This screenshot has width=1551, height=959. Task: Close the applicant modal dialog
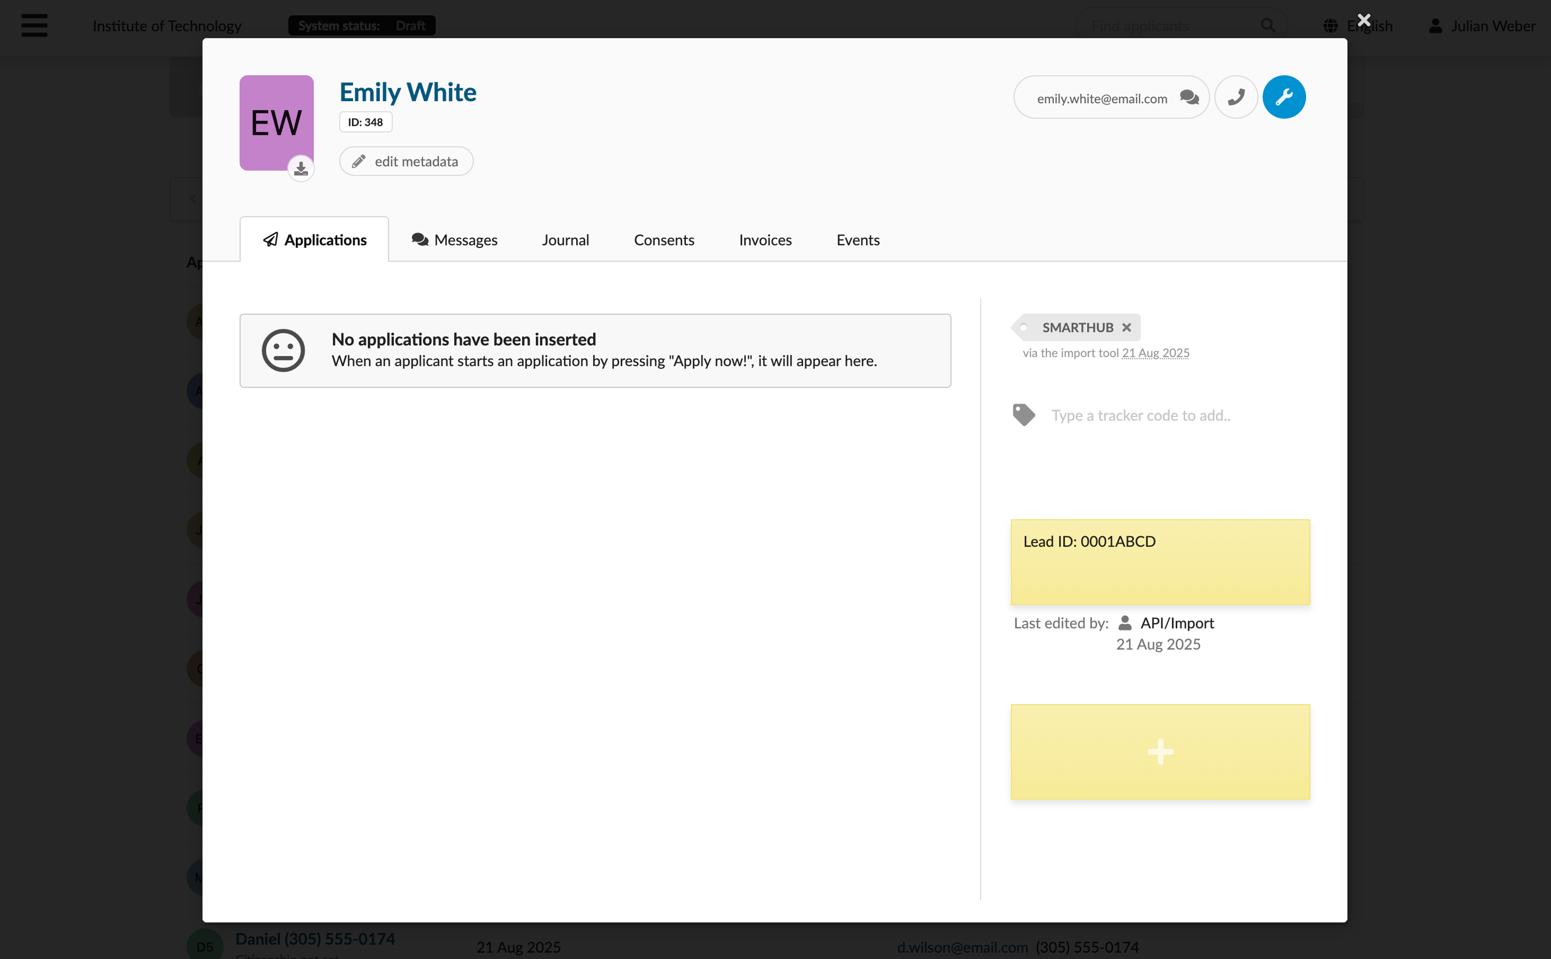(x=1364, y=20)
